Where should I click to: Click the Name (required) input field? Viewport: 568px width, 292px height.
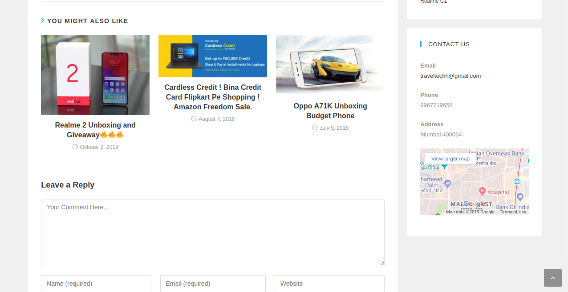tap(96, 284)
